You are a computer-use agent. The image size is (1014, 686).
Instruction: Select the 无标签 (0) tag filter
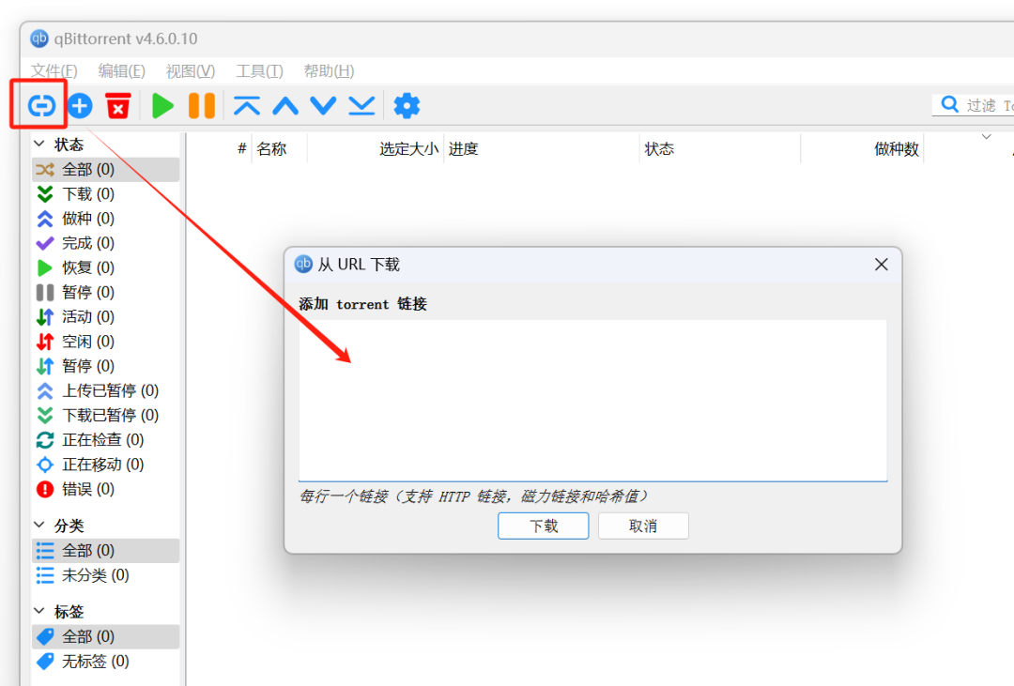point(106,661)
